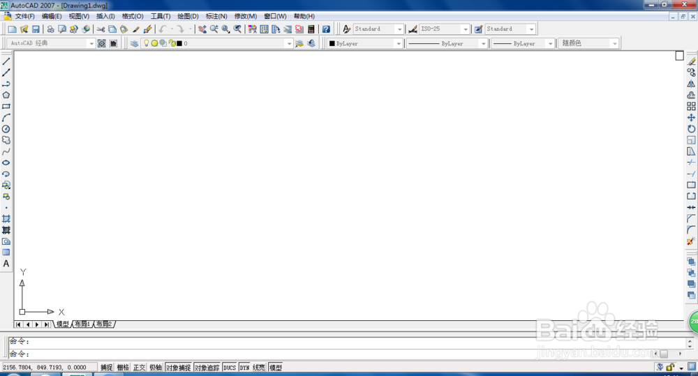
Task: Click the 模型 button in status bar
Action: point(276,368)
